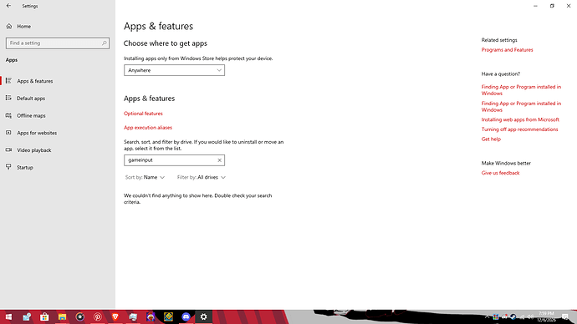The image size is (577, 324).
Task: Click the Steam tray icon
Action: (513, 316)
